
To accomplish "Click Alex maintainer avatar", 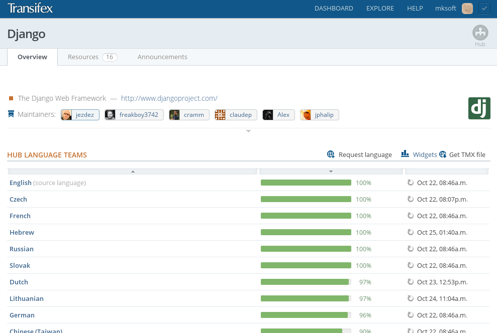I will pyautogui.click(x=268, y=115).
